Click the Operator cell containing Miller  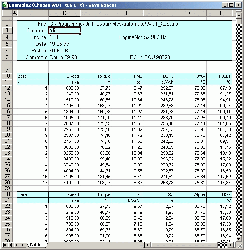[x=64, y=30]
